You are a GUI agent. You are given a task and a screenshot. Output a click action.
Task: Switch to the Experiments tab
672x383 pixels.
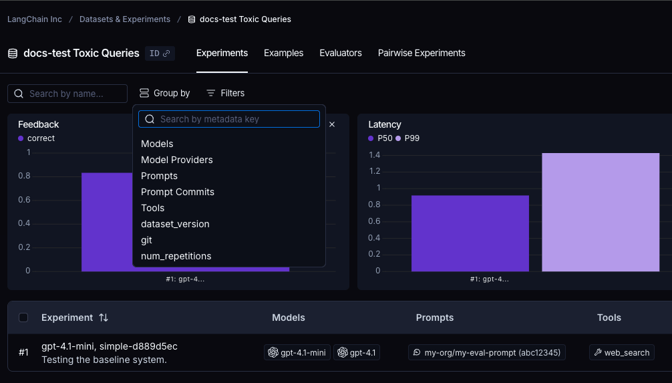222,53
